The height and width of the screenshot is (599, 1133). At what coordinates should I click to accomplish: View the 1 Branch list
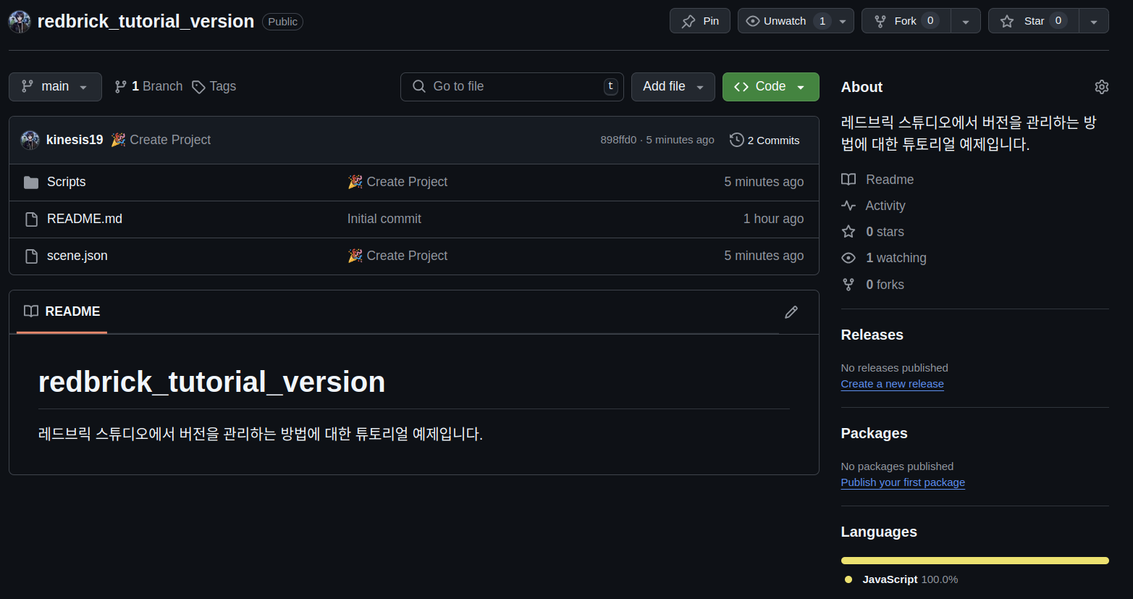click(x=148, y=87)
